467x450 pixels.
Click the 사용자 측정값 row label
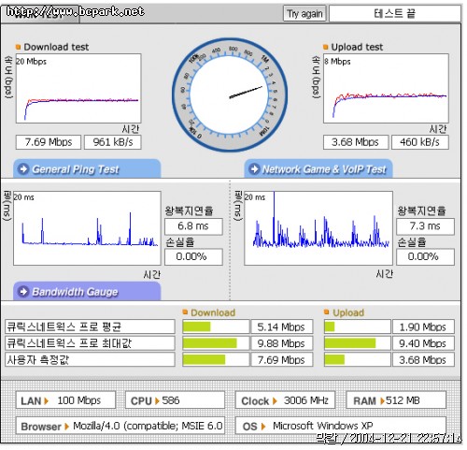pyautogui.click(x=90, y=360)
